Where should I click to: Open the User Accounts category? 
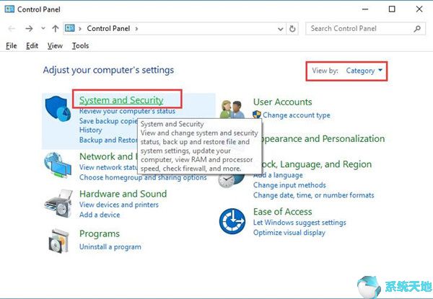[x=282, y=102]
